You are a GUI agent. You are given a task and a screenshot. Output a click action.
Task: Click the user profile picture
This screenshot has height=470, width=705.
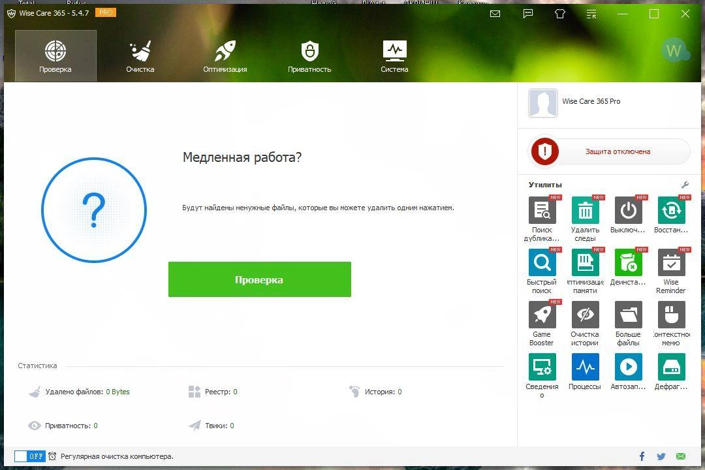pyautogui.click(x=542, y=103)
